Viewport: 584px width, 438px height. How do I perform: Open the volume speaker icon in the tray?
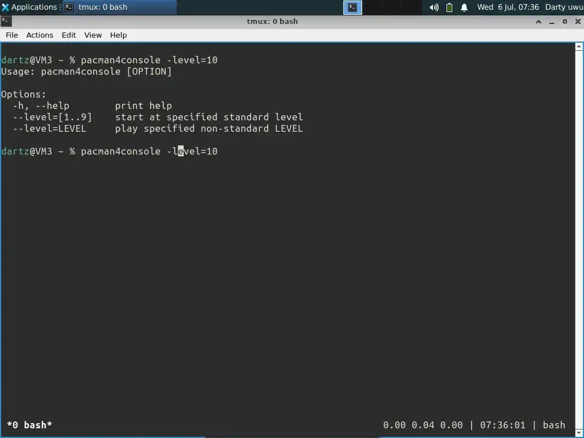[x=434, y=7]
